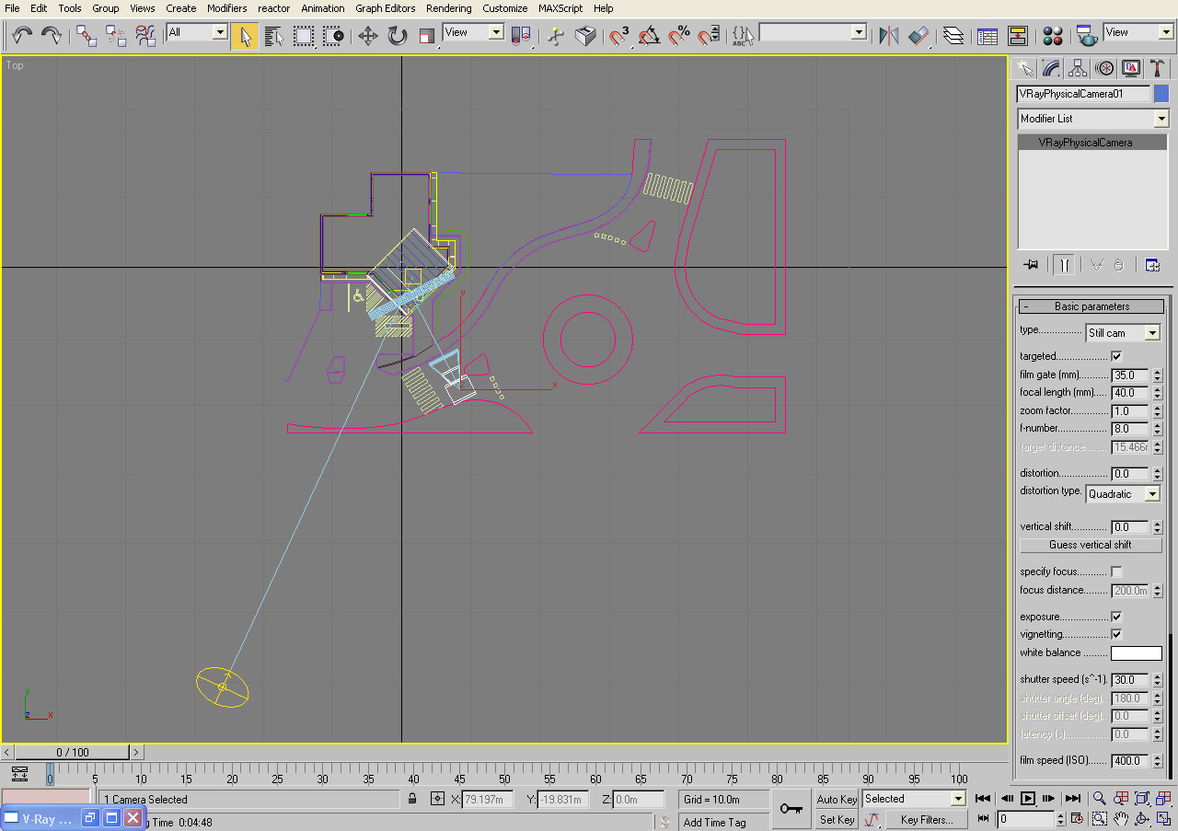1178x831 pixels.
Task: Click the focal length input field
Action: click(x=1130, y=393)
